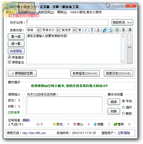Click the refresh arrows toolbar icon
Viewport: 143px width, 144px height.
click(111, 30)
